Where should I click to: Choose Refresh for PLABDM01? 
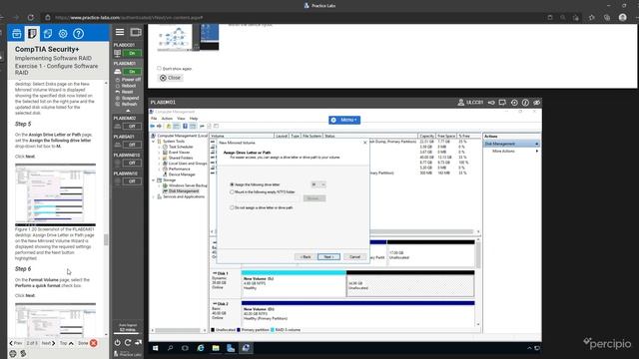tap(127, 104)
